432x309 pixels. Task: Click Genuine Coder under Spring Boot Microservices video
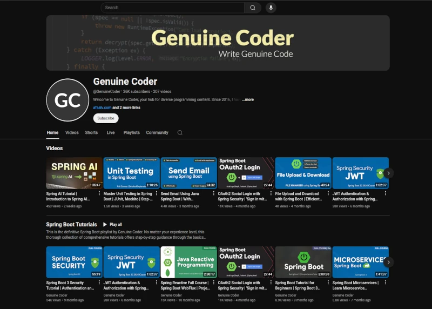[343, 295]
